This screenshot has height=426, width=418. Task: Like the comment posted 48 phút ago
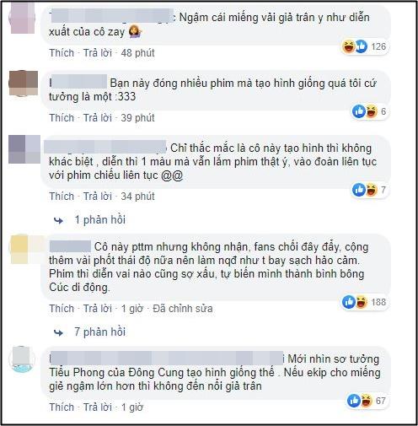(62, 53)
